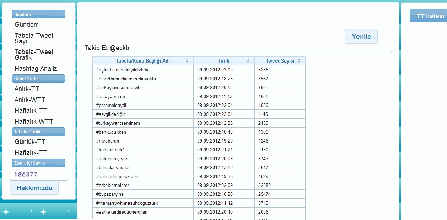Click tweet count 5285
The height and width of the screenshot is (220, 447).
(x=264, y=70)
